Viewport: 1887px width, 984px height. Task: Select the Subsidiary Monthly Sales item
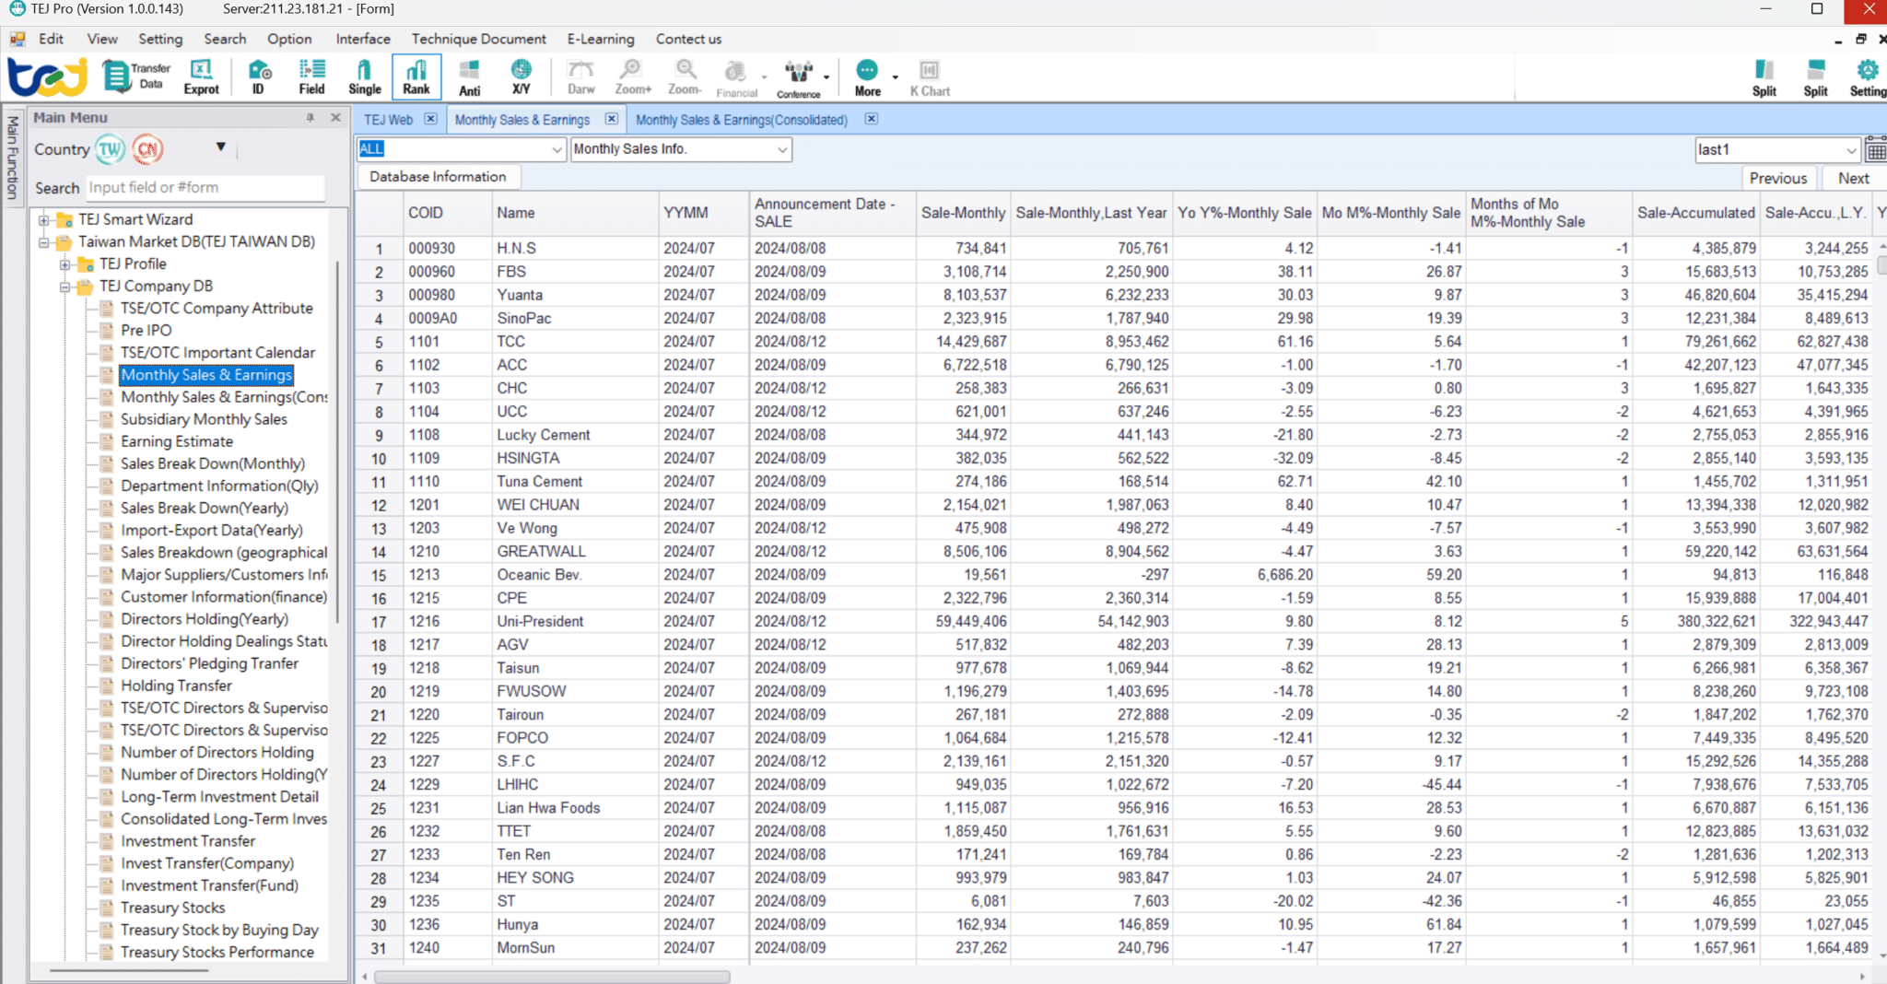[205, 419]
